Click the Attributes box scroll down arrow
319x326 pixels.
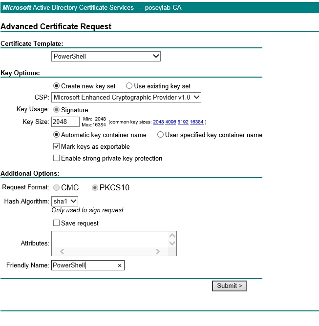pos(172,243)
